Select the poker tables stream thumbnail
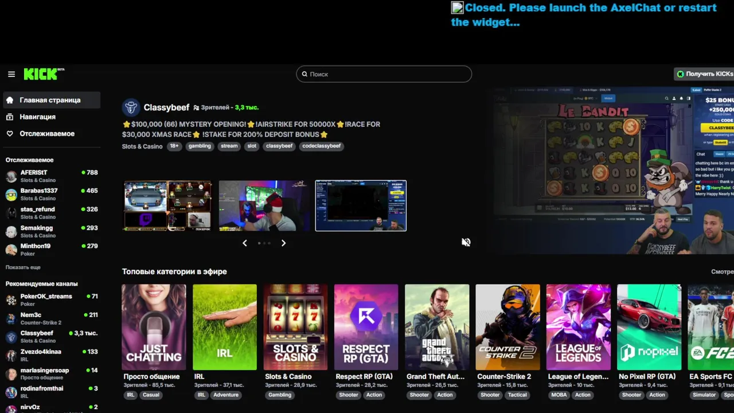Viewport: 734px width, 413px height. click(167, 206)
